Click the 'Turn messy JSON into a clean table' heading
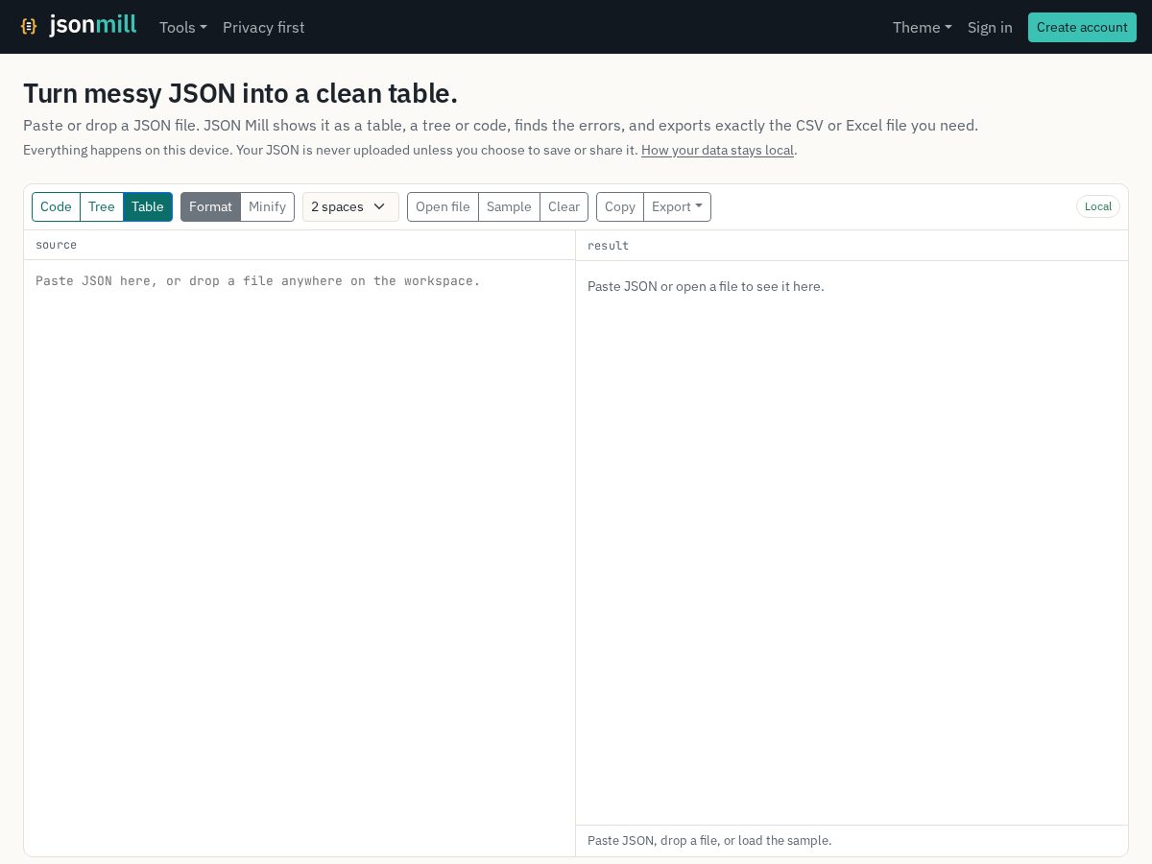Image resolution: width=1152 pixels, height=864 pixels. 240,93
